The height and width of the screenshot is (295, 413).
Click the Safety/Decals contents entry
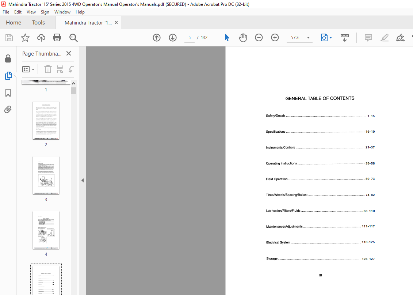320,116
